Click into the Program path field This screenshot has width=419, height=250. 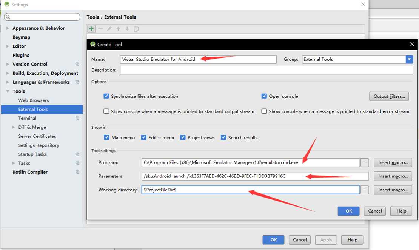251,162
